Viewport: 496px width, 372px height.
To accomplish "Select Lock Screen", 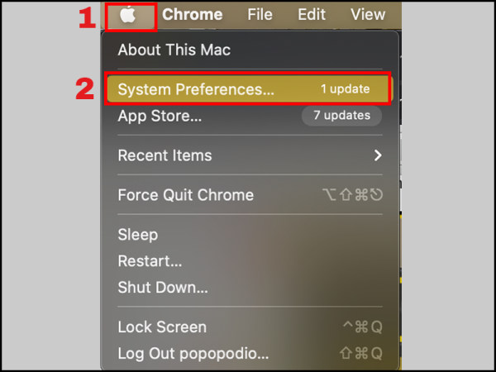I will (162, 327).
